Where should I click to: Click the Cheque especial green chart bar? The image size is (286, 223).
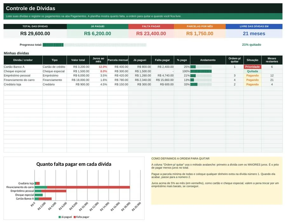point(39,195)
